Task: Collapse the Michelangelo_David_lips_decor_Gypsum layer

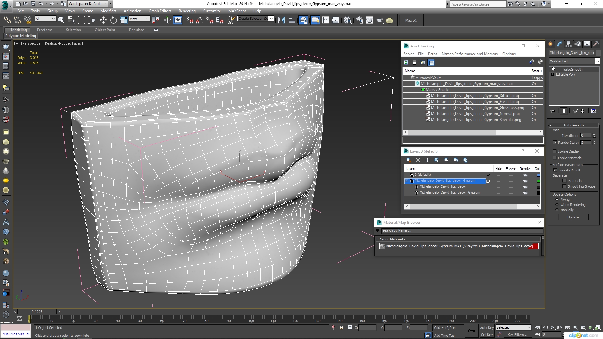Action: point(407,181)
